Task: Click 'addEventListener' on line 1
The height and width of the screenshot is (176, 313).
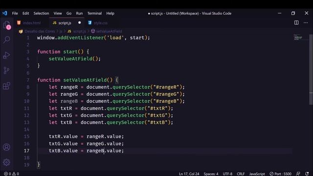Action: point(80,38)
